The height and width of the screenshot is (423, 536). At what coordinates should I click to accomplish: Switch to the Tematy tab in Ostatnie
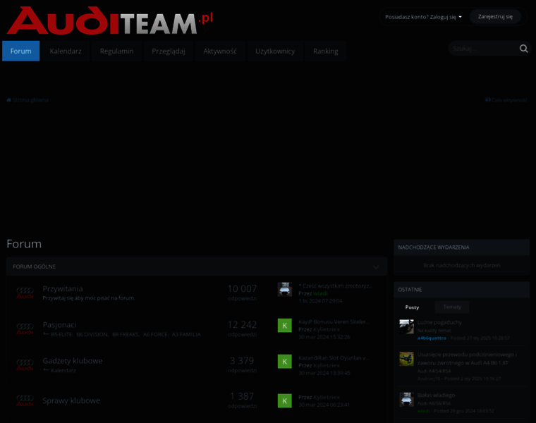(x=452, y=307)
